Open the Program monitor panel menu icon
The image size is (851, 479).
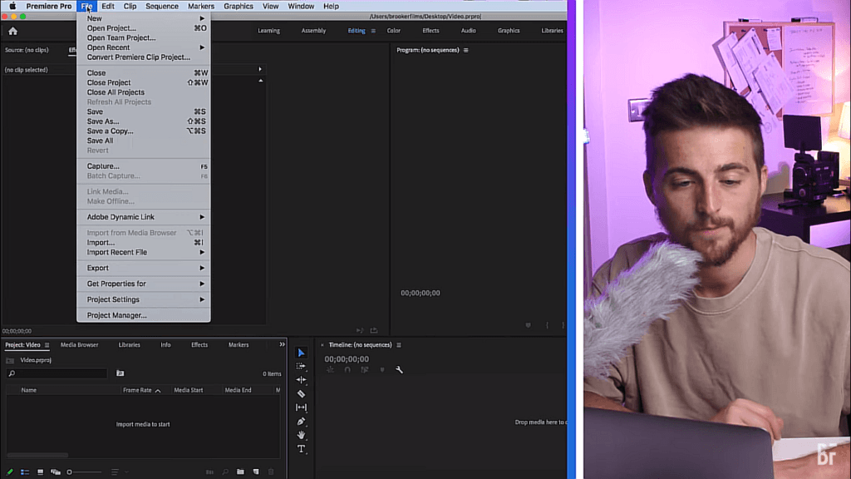(x=465, y=50)
